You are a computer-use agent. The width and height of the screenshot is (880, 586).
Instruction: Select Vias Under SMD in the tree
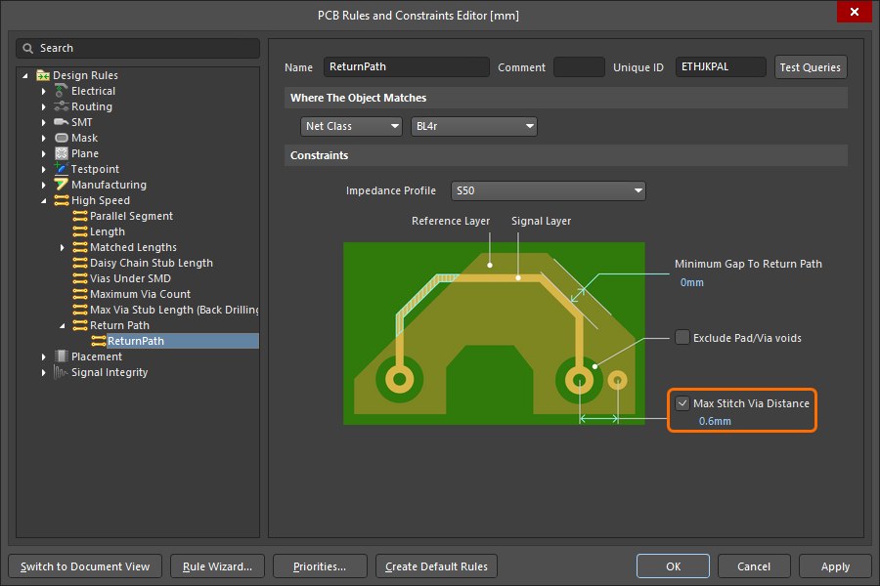pos(130,278)
